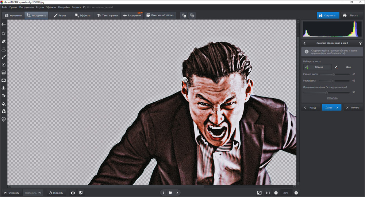Open folder icon in bottom navigation

point(170,193)
